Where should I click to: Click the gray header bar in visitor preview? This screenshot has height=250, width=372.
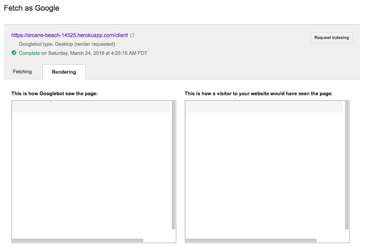264,107
